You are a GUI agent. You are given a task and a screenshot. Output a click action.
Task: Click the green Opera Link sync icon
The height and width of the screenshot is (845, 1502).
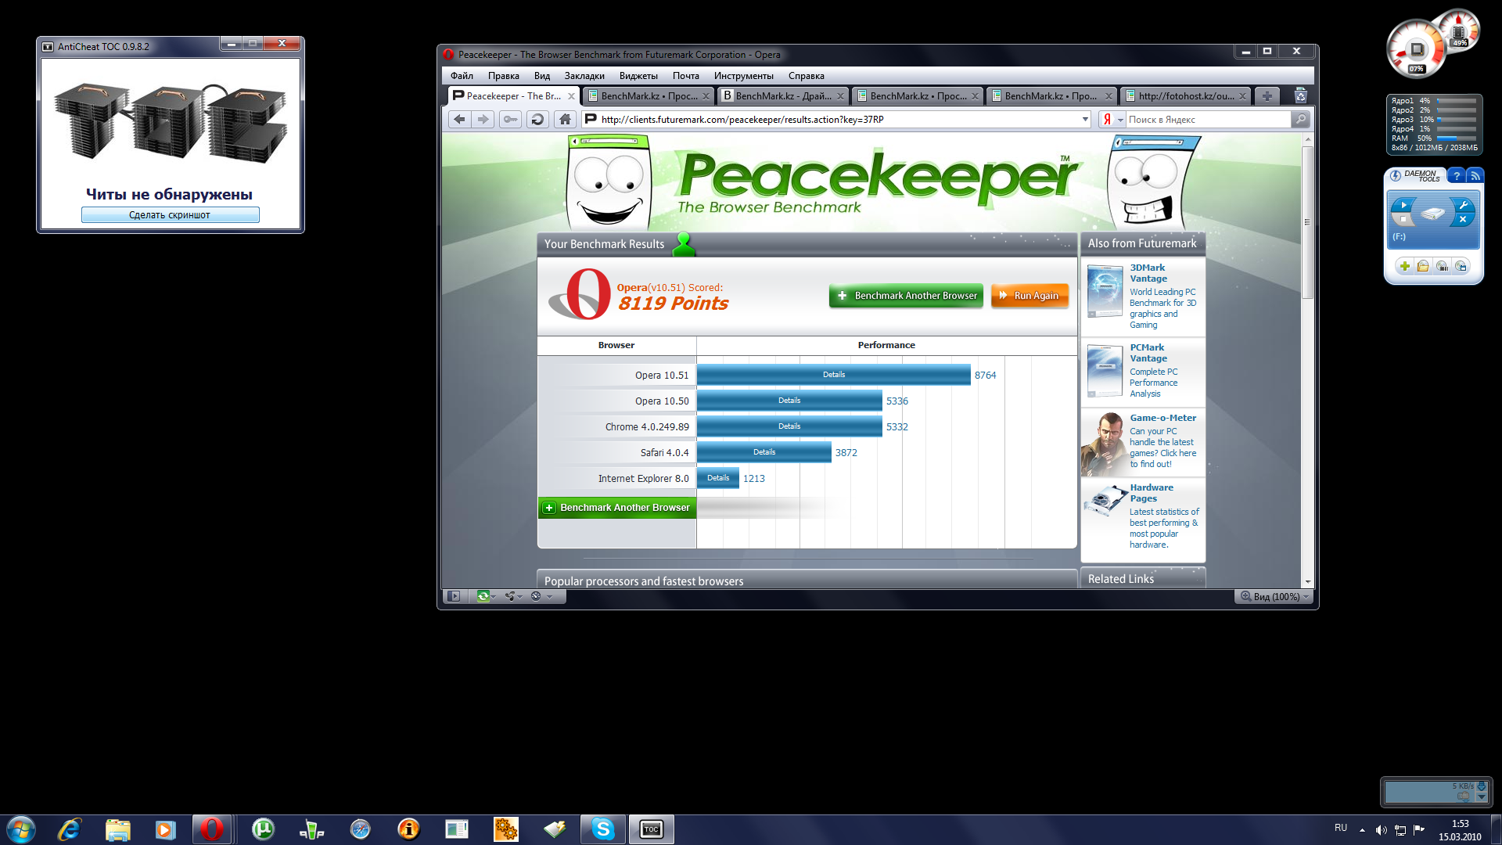[483, 596]
